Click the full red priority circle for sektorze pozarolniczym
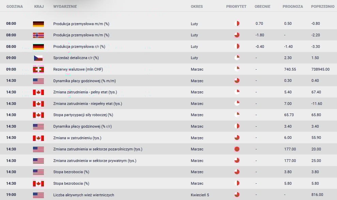337x200 pixels. 237,149
